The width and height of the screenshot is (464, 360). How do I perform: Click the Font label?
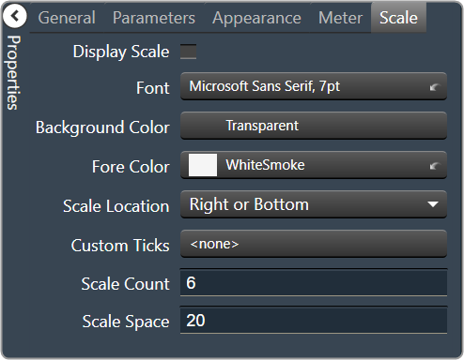[153, 88]
